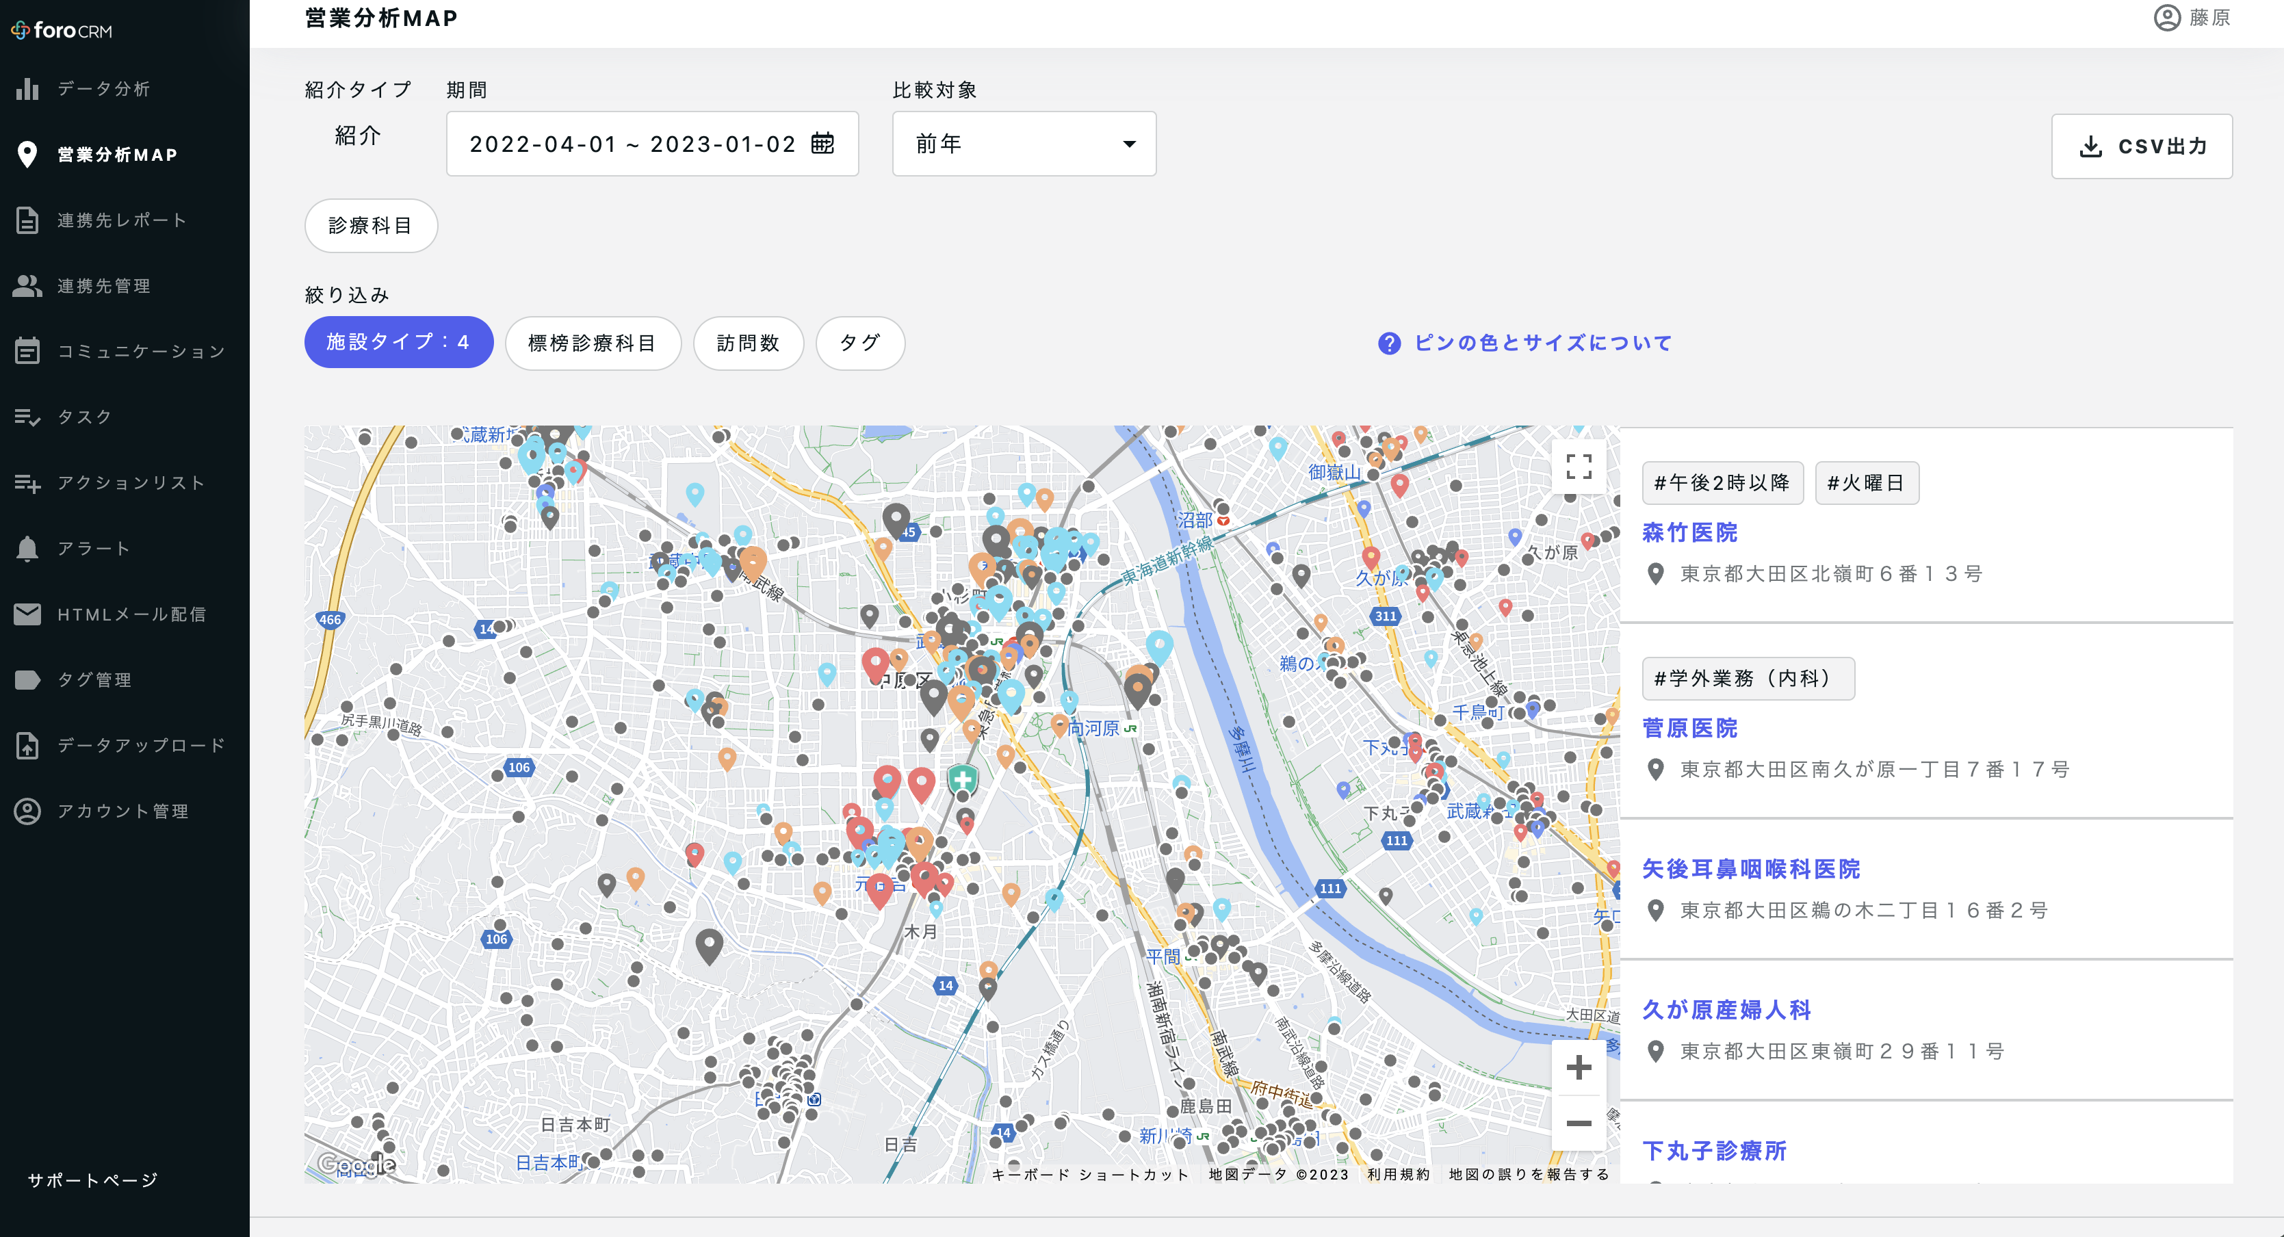Click the 藤原 user avatar icon

[x=2167, y=18]
